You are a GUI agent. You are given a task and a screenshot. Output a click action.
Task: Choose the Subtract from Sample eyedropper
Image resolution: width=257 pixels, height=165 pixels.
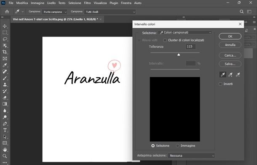tap(238, 75)
